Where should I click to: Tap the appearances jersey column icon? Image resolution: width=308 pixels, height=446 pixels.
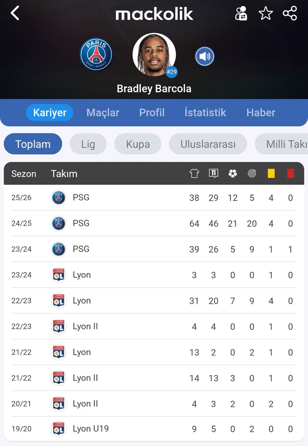pos(194,173)
